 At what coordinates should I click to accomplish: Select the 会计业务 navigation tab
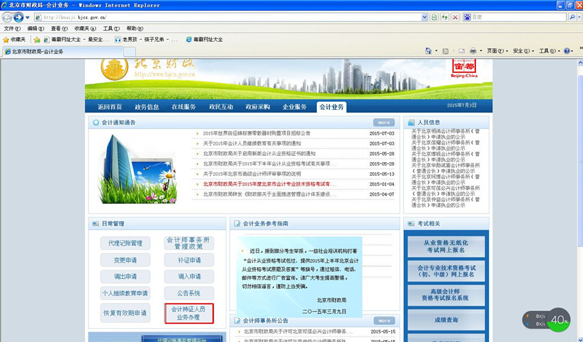click(331, 107)
